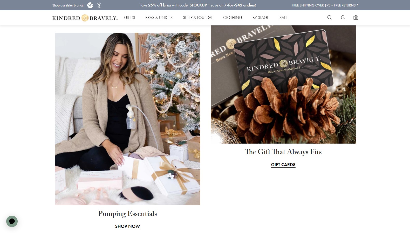The width and height of the screenshot is (410, 233).
Task: Expand the SLEEP & LOUNGE menu
Action: click(198, 18)
